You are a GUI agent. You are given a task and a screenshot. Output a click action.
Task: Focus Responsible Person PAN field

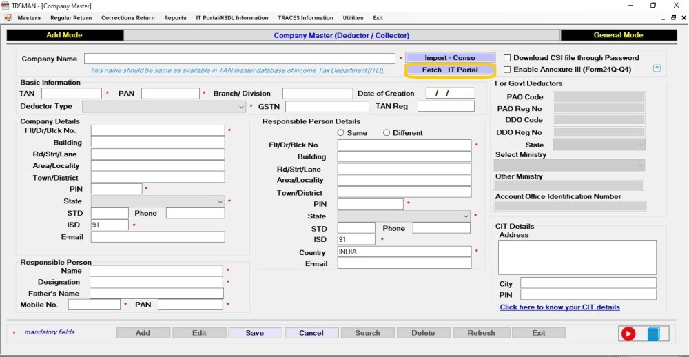point(190,304)
